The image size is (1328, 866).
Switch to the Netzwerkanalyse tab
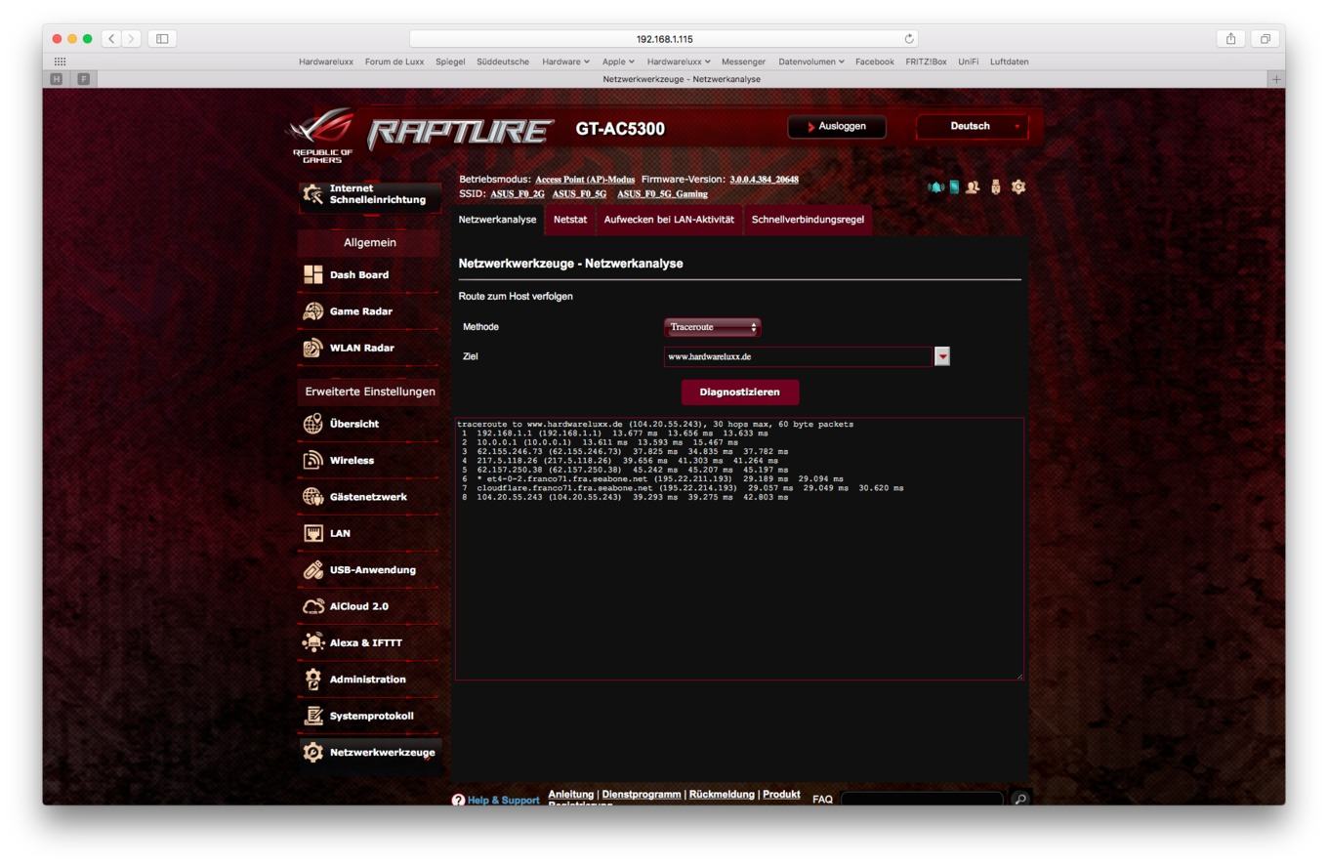click(497, 220)
